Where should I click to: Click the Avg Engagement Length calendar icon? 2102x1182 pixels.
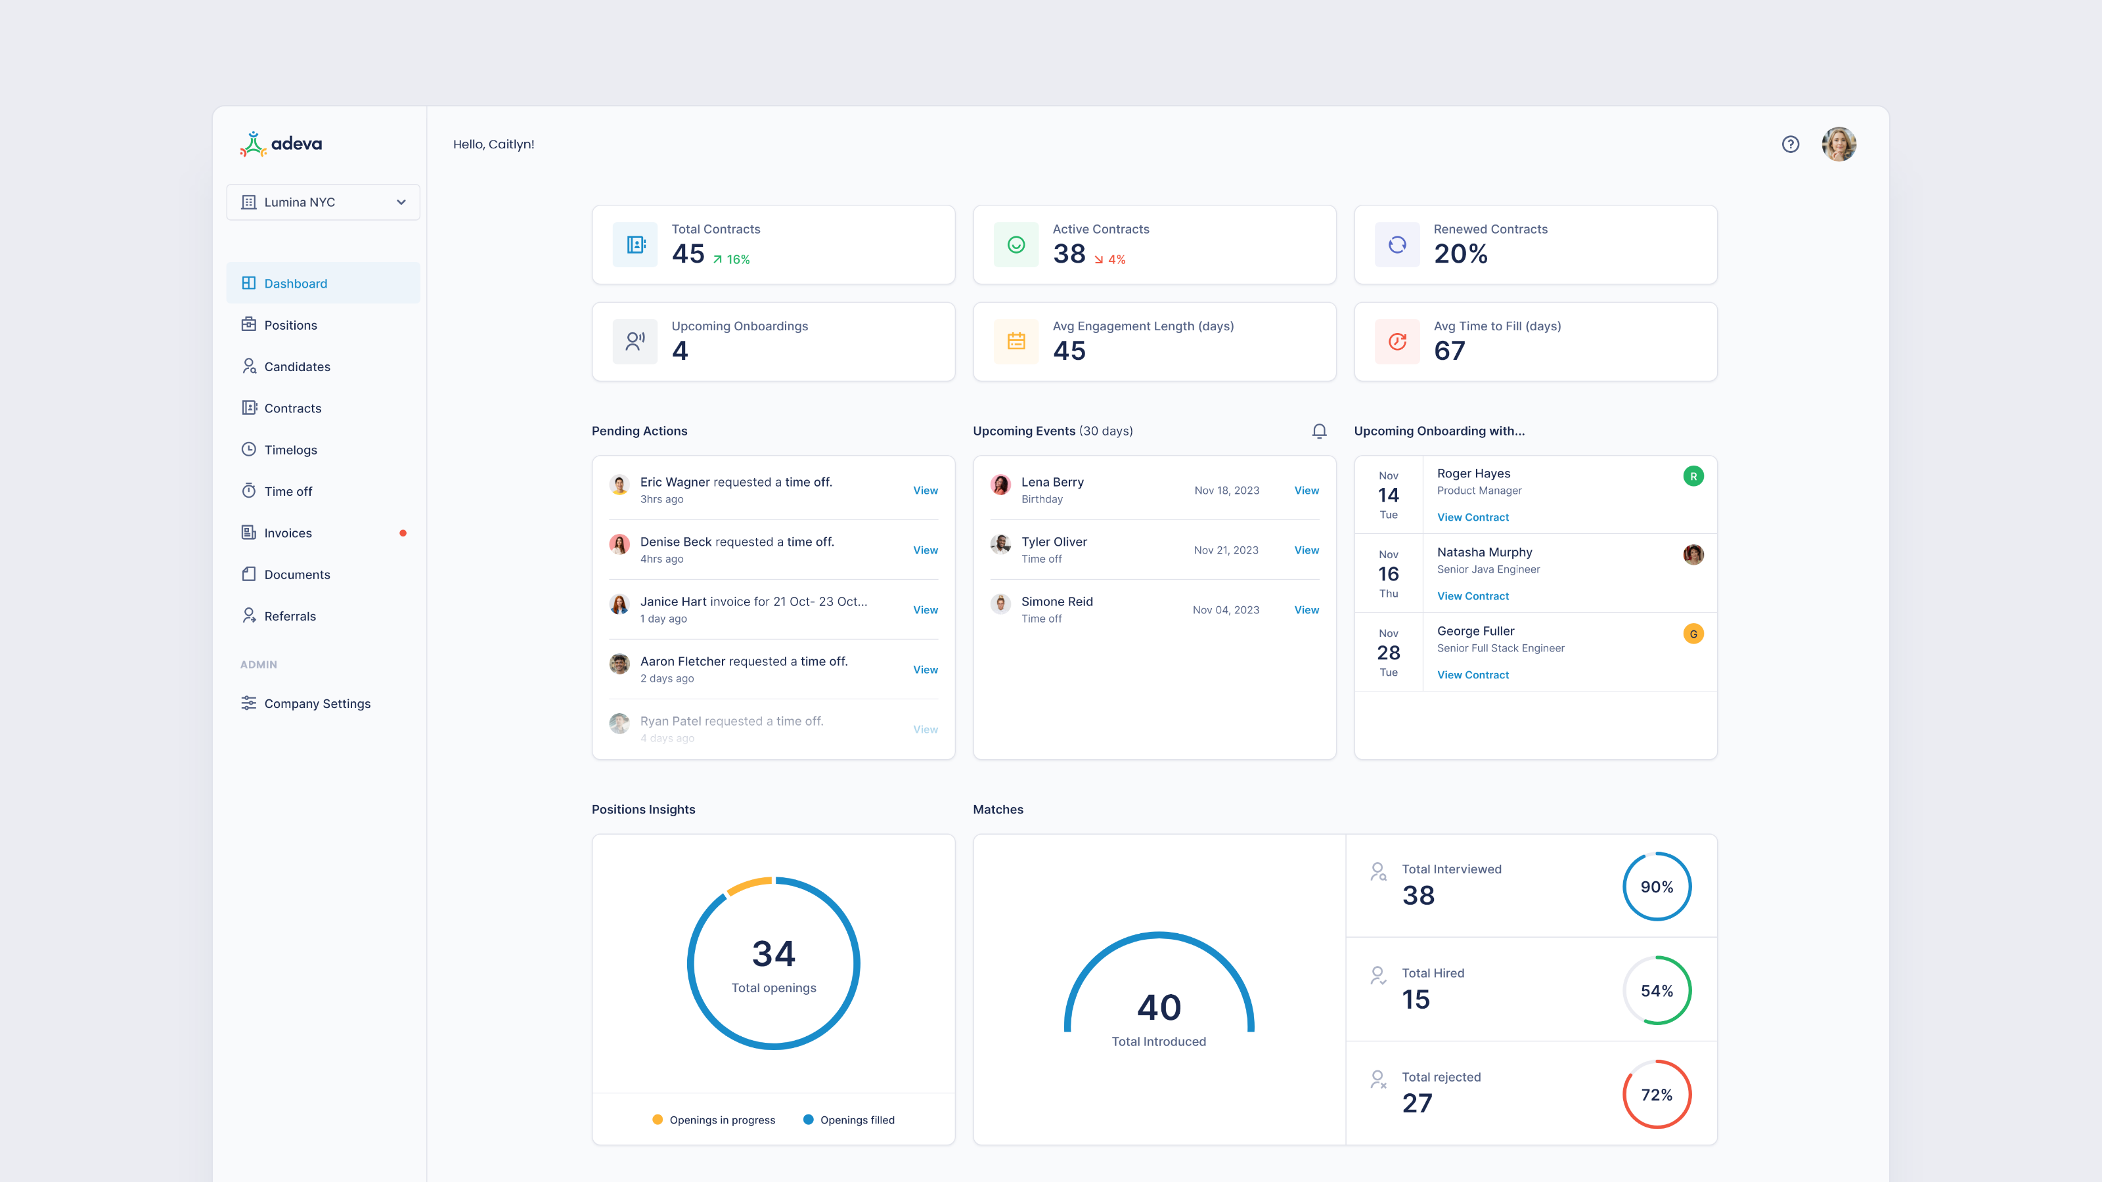1016,341
